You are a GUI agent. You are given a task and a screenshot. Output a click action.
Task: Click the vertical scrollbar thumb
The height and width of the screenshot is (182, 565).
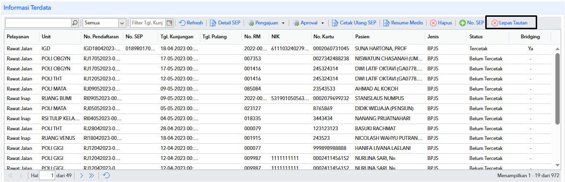557,89
